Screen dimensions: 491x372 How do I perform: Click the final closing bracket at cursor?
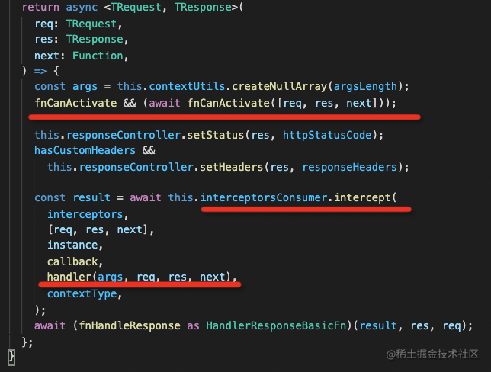click(x=11, y=356)
